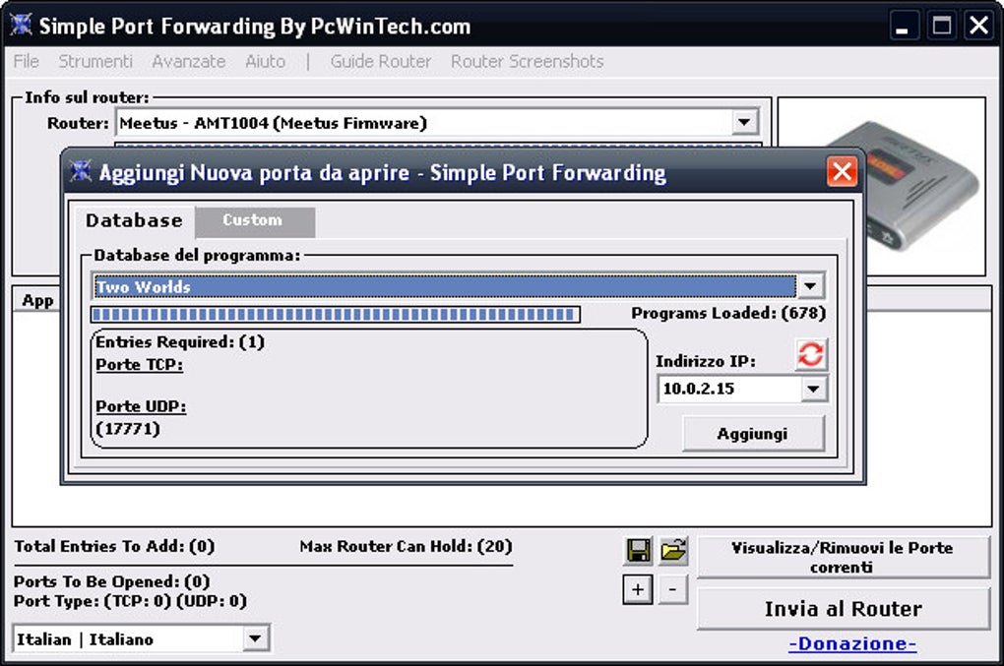Click the App column header

click(37, 301)
